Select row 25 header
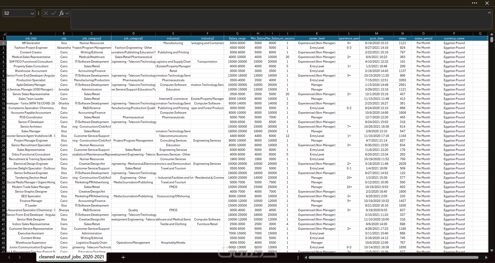495x263 pixels. [x=3, y=150]
